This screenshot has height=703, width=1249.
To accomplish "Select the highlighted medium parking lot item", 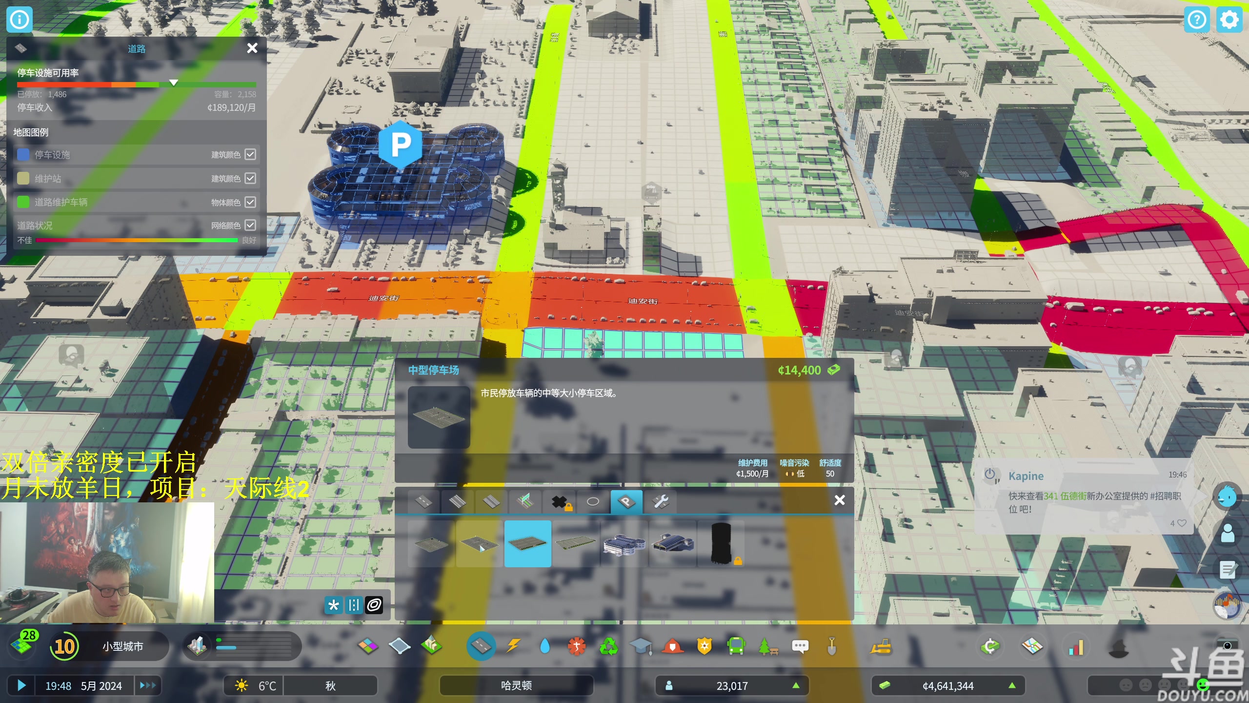I will pos(528,543).
